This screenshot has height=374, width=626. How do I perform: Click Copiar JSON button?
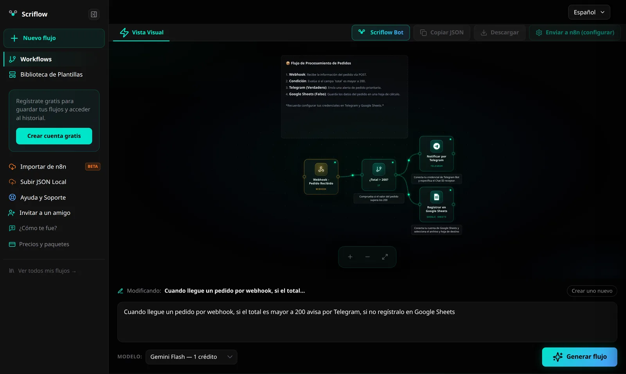click(442, 32)
